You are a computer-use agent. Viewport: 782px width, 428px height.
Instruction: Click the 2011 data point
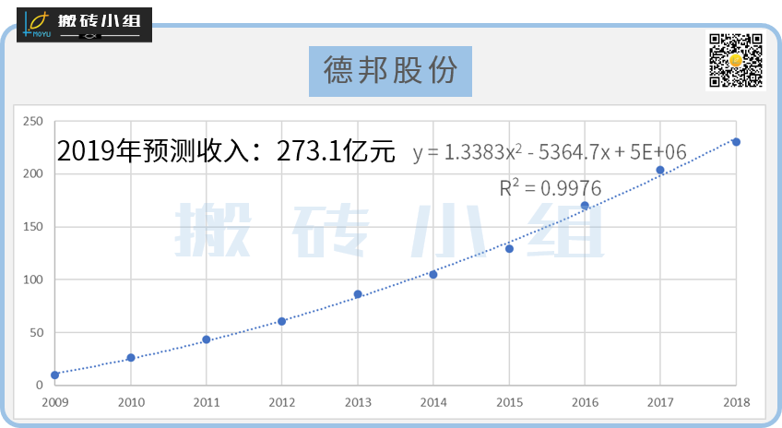[207, 339]
